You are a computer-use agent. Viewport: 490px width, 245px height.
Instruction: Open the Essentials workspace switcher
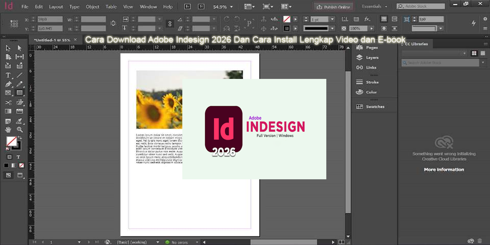click(374, 6)
